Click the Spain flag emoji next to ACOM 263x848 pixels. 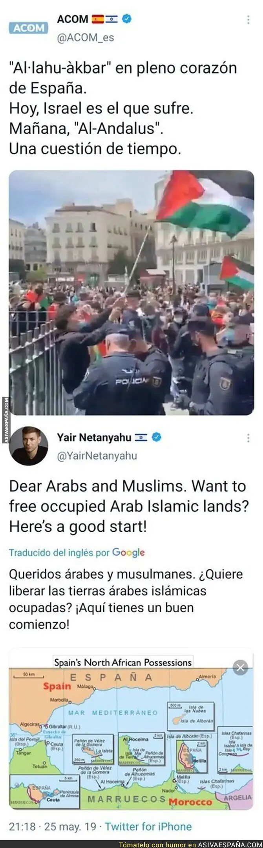tap(98, 18)
